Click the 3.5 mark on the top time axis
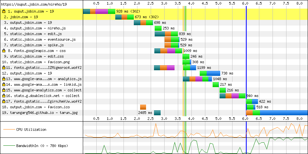The image size is (308, 154). pos(178,3)
